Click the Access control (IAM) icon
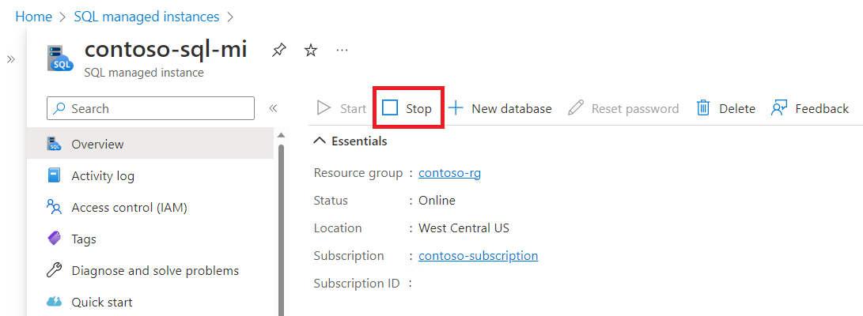The height and width of the screenshot is (316, 863). (54, 207)
